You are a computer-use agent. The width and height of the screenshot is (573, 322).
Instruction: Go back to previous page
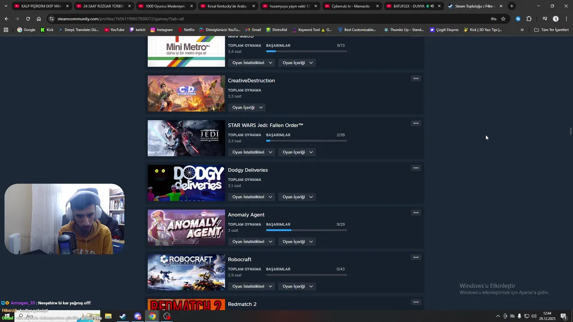coord(6,19)
